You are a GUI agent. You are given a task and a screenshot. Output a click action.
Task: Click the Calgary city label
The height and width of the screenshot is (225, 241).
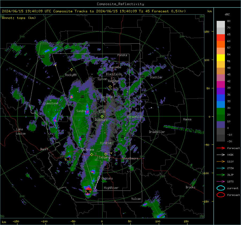click(x=104, y=157)
